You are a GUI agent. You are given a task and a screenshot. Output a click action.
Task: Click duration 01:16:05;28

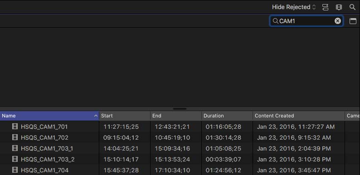[224, 127]
